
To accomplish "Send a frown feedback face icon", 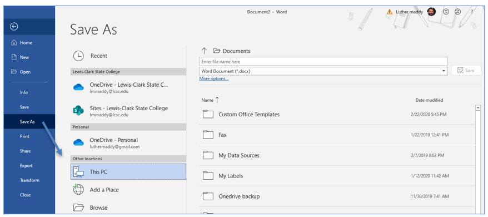I will click(x=457, y=12).
